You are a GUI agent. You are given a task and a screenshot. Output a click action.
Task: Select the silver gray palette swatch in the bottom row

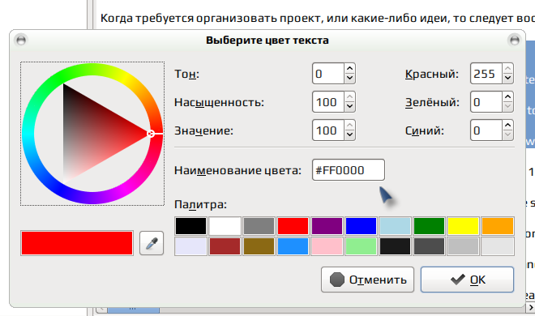464,246
